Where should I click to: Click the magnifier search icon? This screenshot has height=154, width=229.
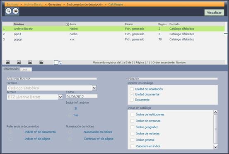pos(8,11)
